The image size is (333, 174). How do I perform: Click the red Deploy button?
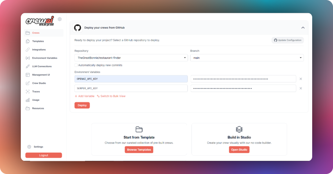82,105
